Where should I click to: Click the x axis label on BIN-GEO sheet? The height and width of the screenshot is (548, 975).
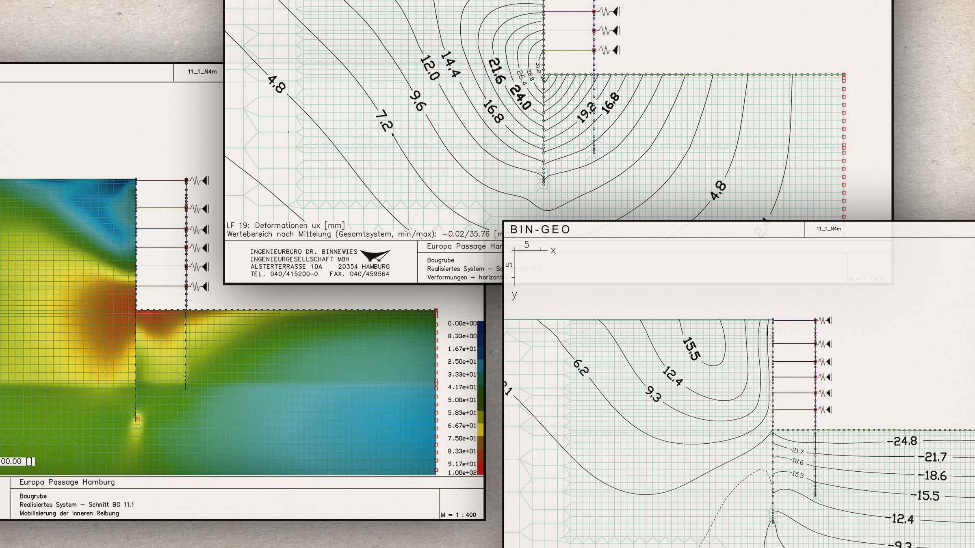(553, 250)
